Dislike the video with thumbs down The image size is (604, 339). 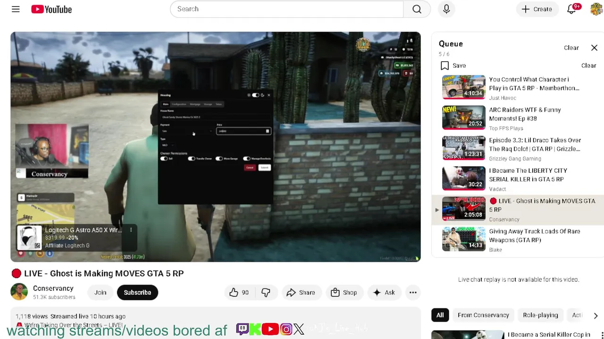tap(266, 292)
